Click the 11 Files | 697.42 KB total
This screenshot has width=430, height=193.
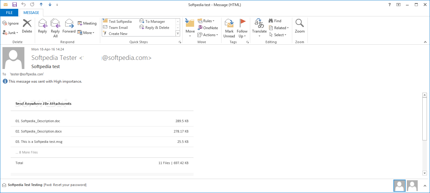173,163
